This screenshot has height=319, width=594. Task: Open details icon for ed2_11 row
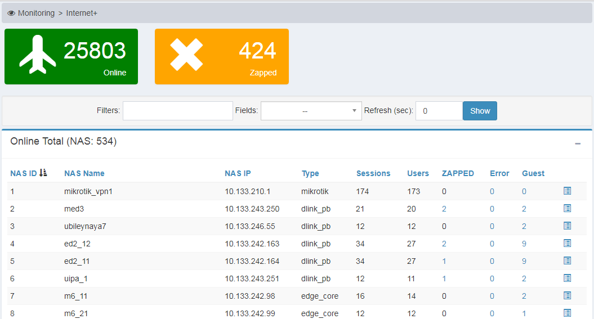[567, 261]
